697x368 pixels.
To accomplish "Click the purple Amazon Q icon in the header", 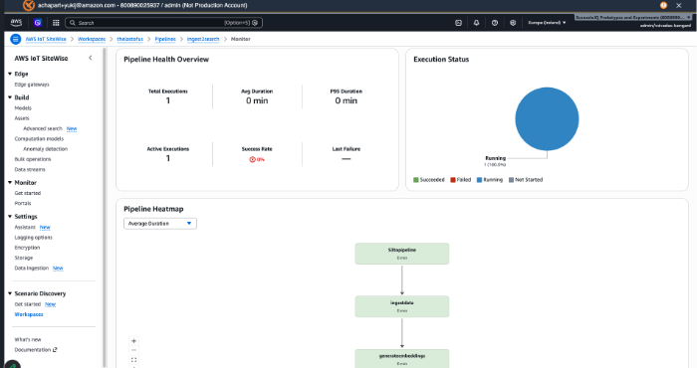I will click(38, 23).
